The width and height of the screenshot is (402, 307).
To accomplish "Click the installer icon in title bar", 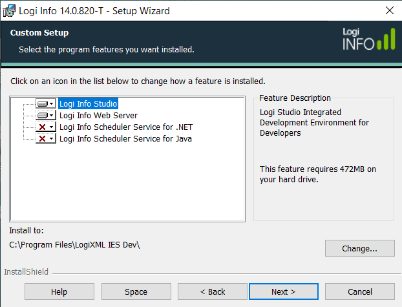I will (x=9, y=11).
